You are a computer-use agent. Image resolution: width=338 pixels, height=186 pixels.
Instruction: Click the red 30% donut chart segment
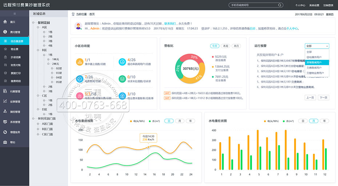191,58
